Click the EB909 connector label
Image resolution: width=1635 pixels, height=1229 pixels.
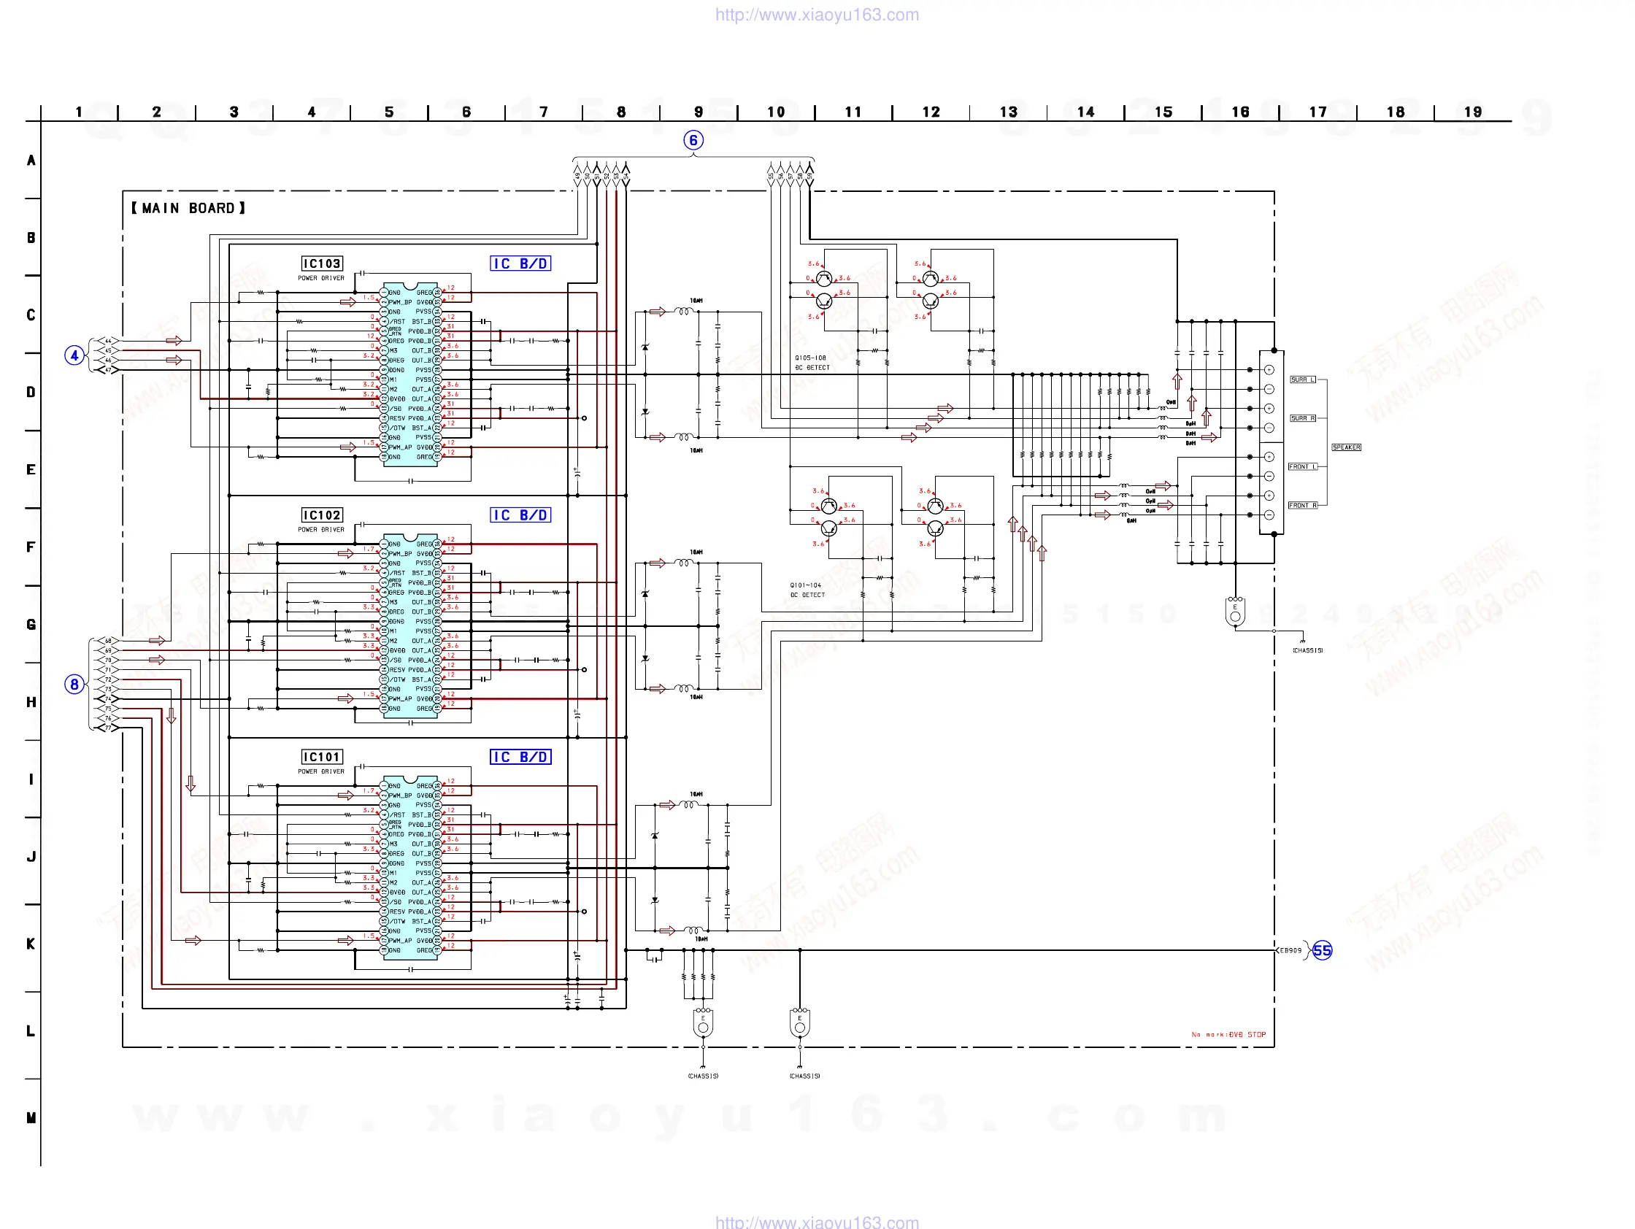1290,950
